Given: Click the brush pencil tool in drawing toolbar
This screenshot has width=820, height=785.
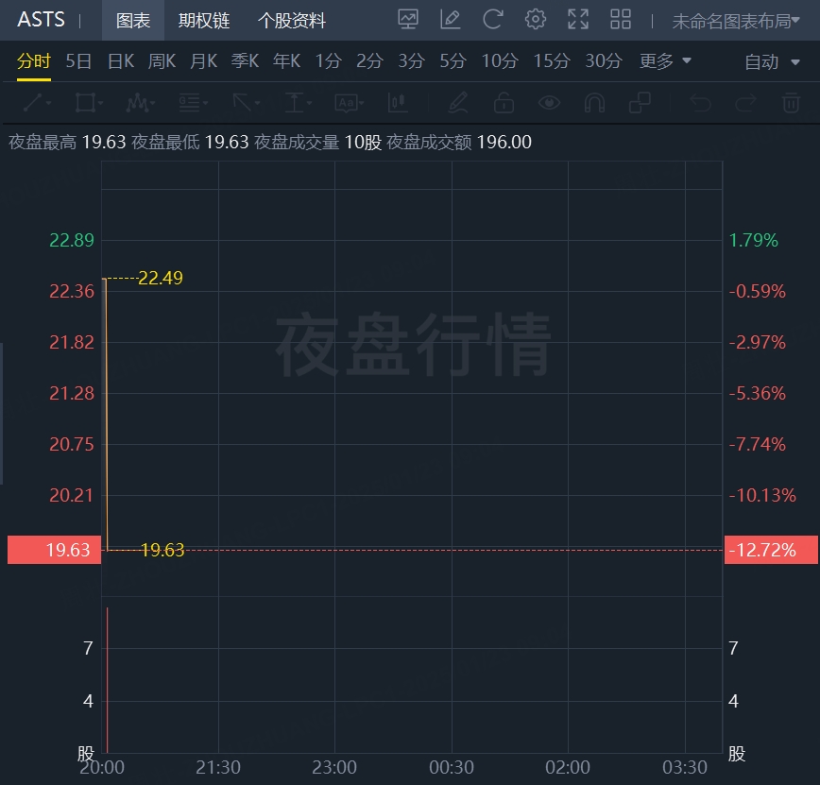Looking at the screenshot, I should (x=458, y=103).
